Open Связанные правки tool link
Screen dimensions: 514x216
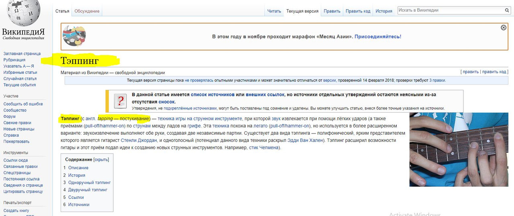point(20,167)
